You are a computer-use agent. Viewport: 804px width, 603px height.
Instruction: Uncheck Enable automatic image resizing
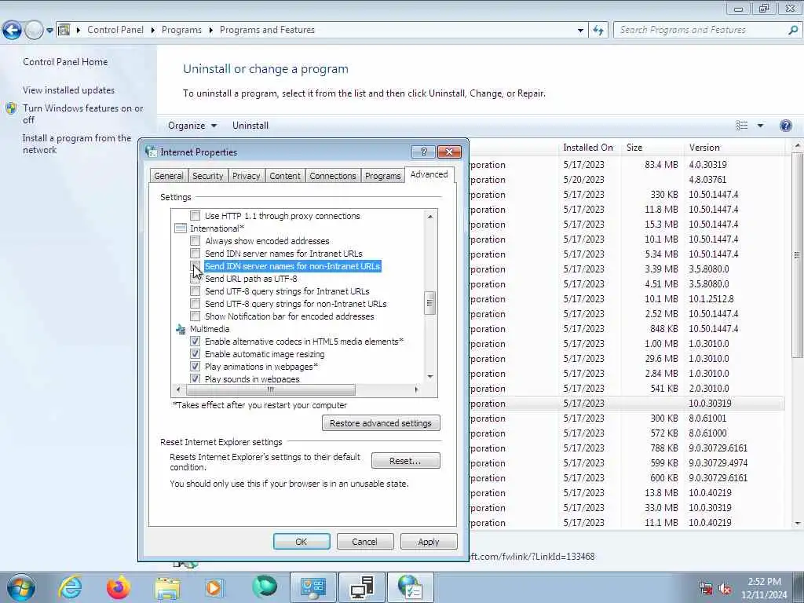[196, 354]
